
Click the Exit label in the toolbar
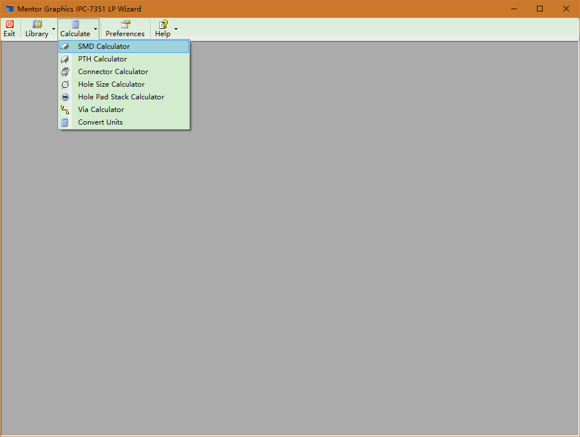pyautogui.click(x=9, y=34)
